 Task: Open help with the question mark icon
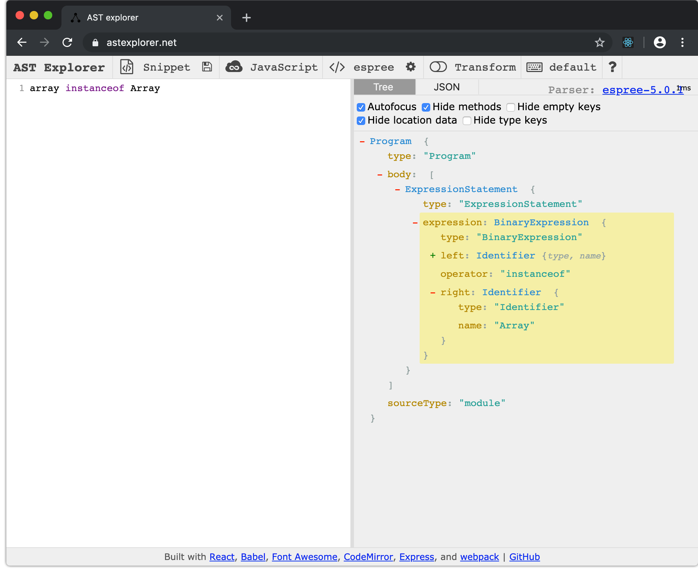click(x=612, y=67)
